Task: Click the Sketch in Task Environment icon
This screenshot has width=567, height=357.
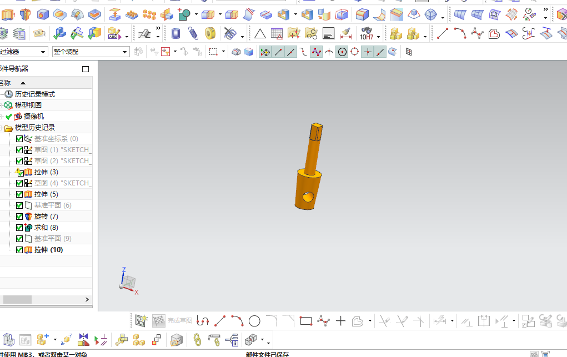Action: (142, 321)
